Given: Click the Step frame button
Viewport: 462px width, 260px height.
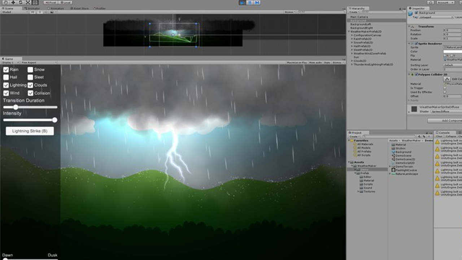Looking at the screenshot, I should click(257, 3).
